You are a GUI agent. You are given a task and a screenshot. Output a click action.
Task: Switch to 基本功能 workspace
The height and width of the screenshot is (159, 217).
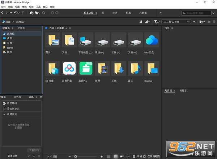click(x=88, y=13)
